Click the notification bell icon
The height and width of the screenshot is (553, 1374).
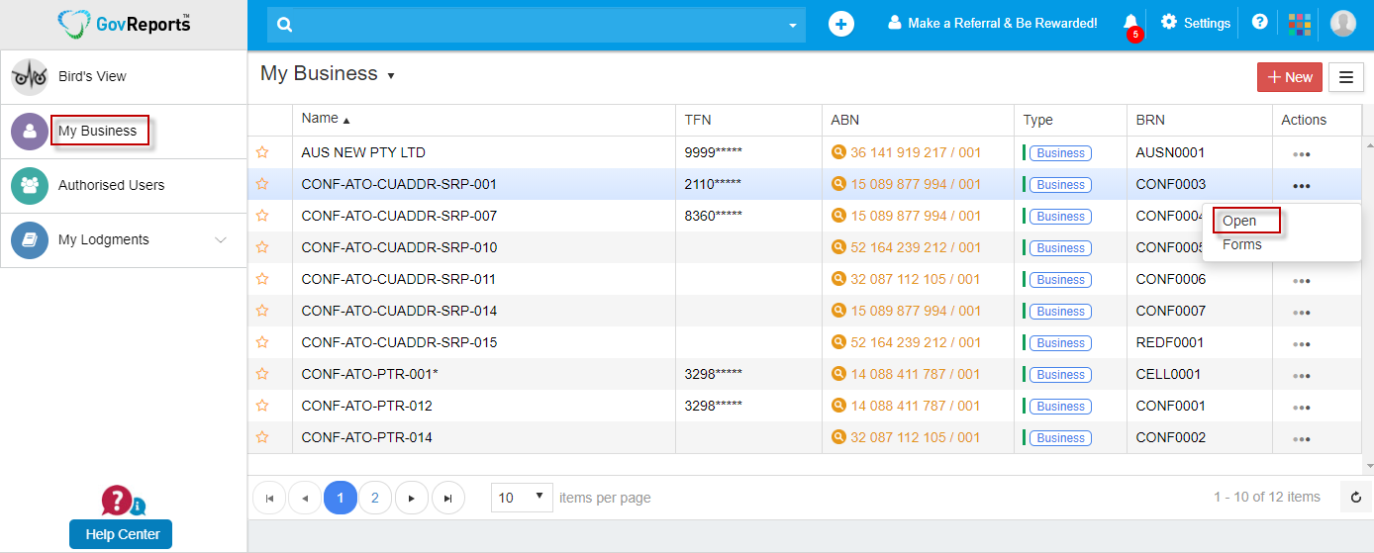[x=1130, y=23]
